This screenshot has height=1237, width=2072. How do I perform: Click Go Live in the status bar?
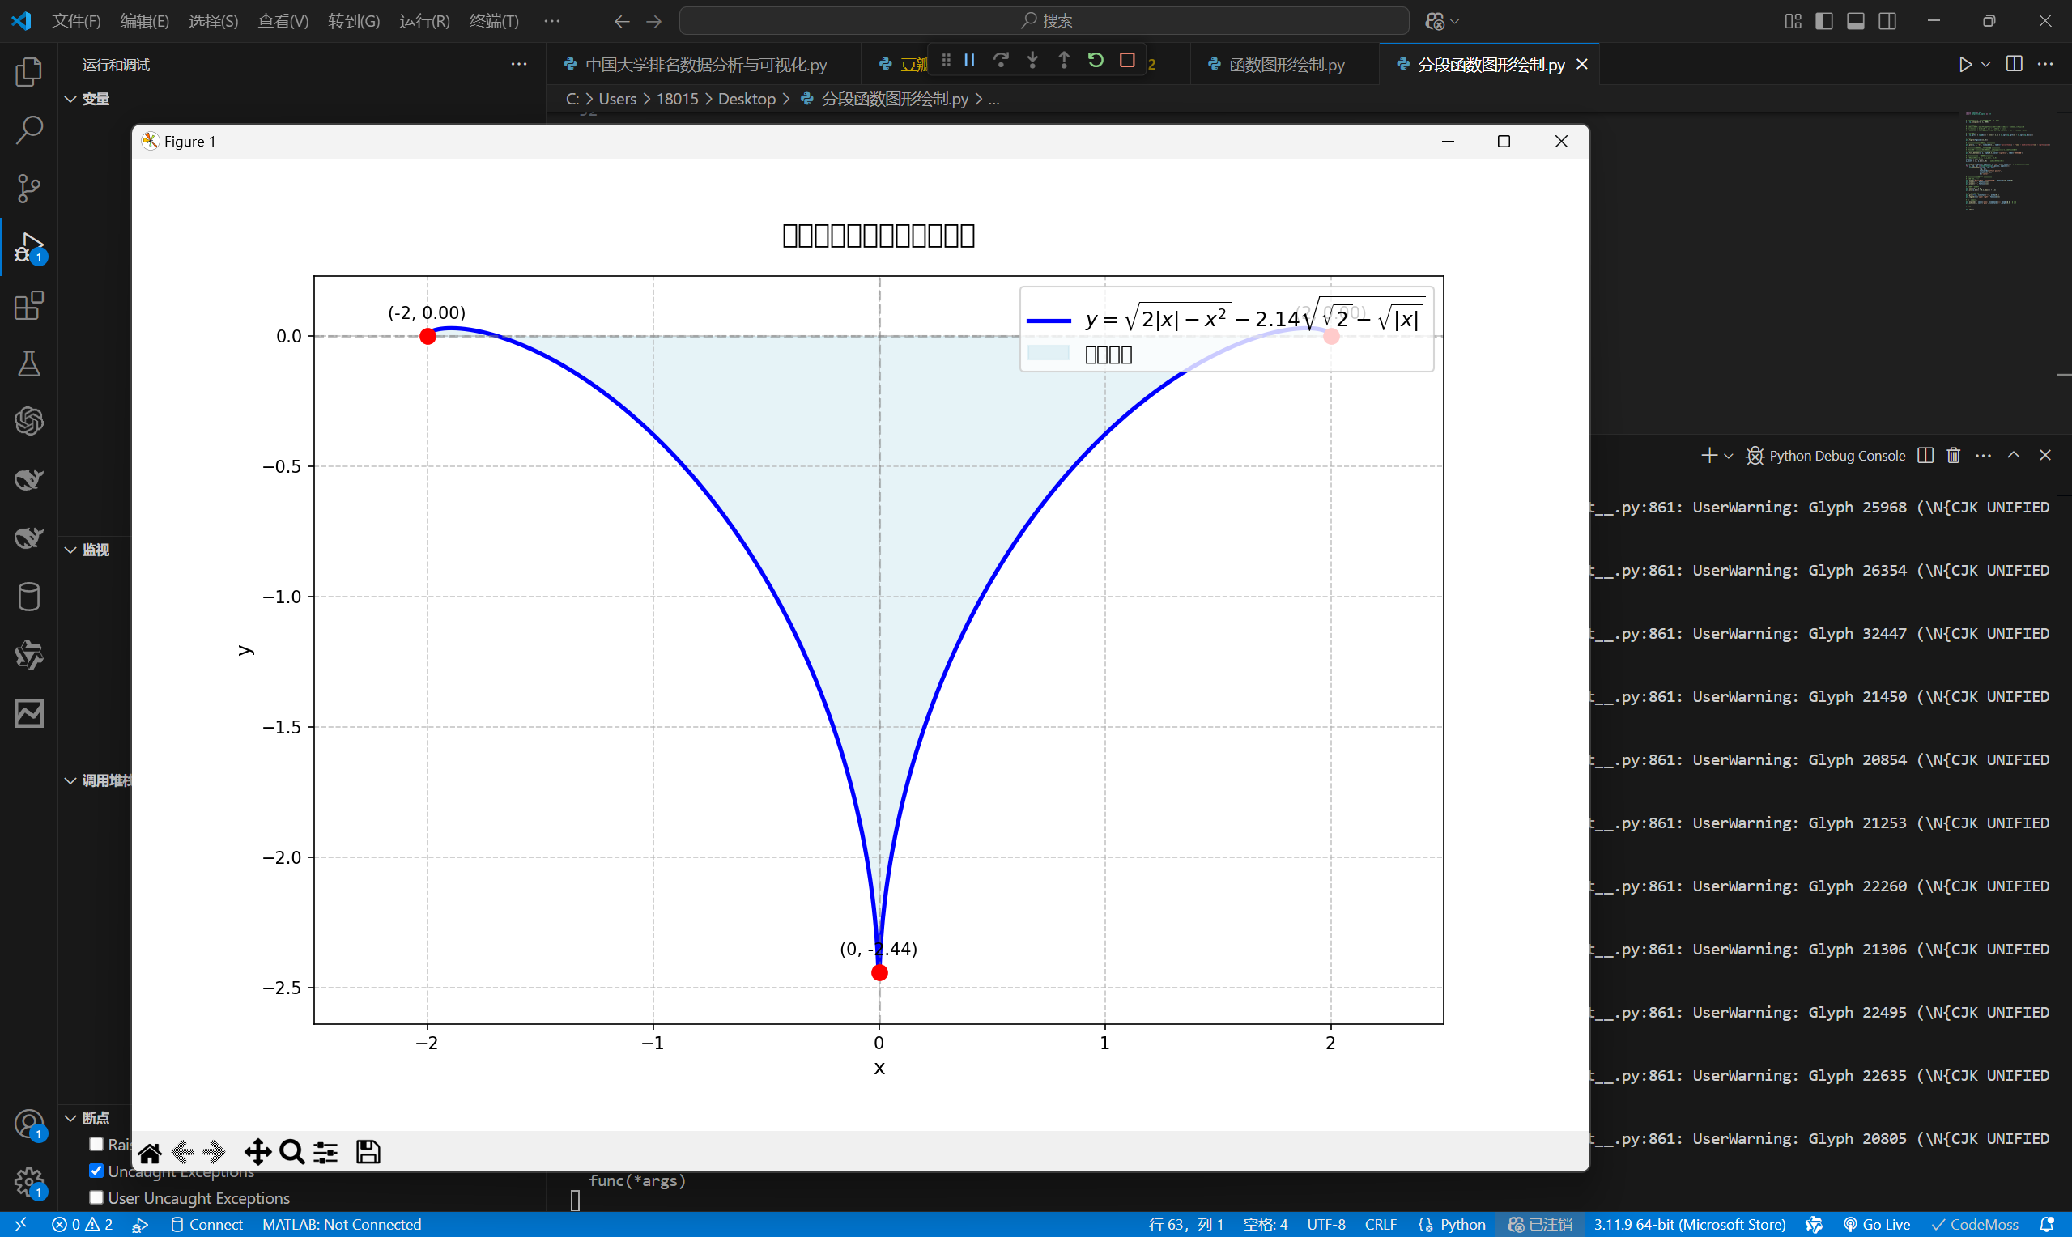1876,1224
